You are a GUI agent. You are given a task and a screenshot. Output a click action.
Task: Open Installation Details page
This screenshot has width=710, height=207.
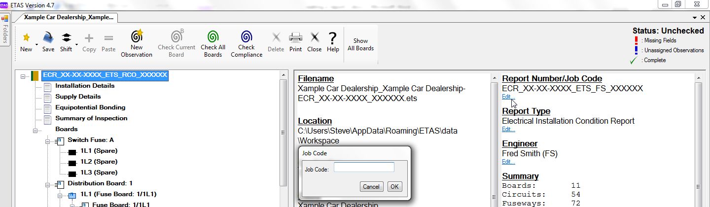coord(85,86)
